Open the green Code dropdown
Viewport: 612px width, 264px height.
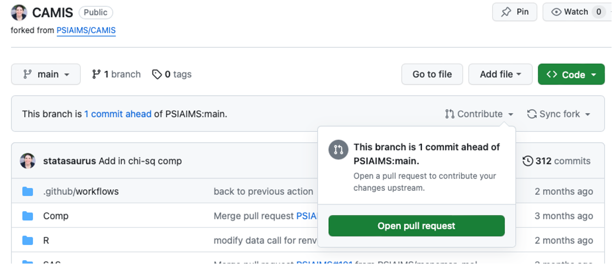[x=571, y=74]
